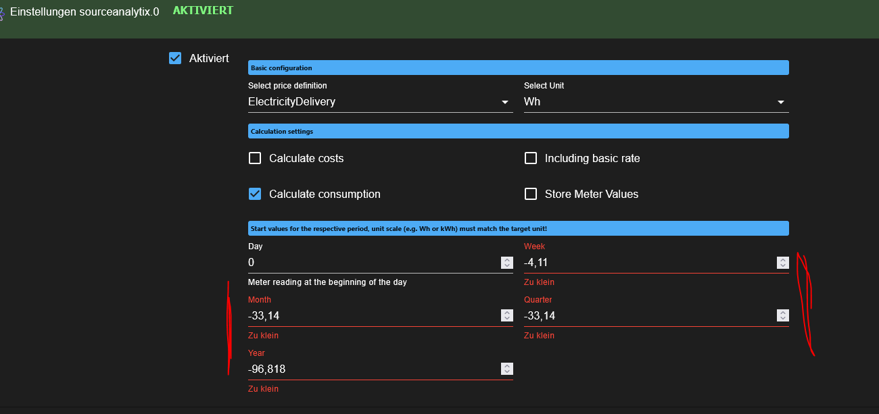Focus the Year start value field

coord(372,369)
